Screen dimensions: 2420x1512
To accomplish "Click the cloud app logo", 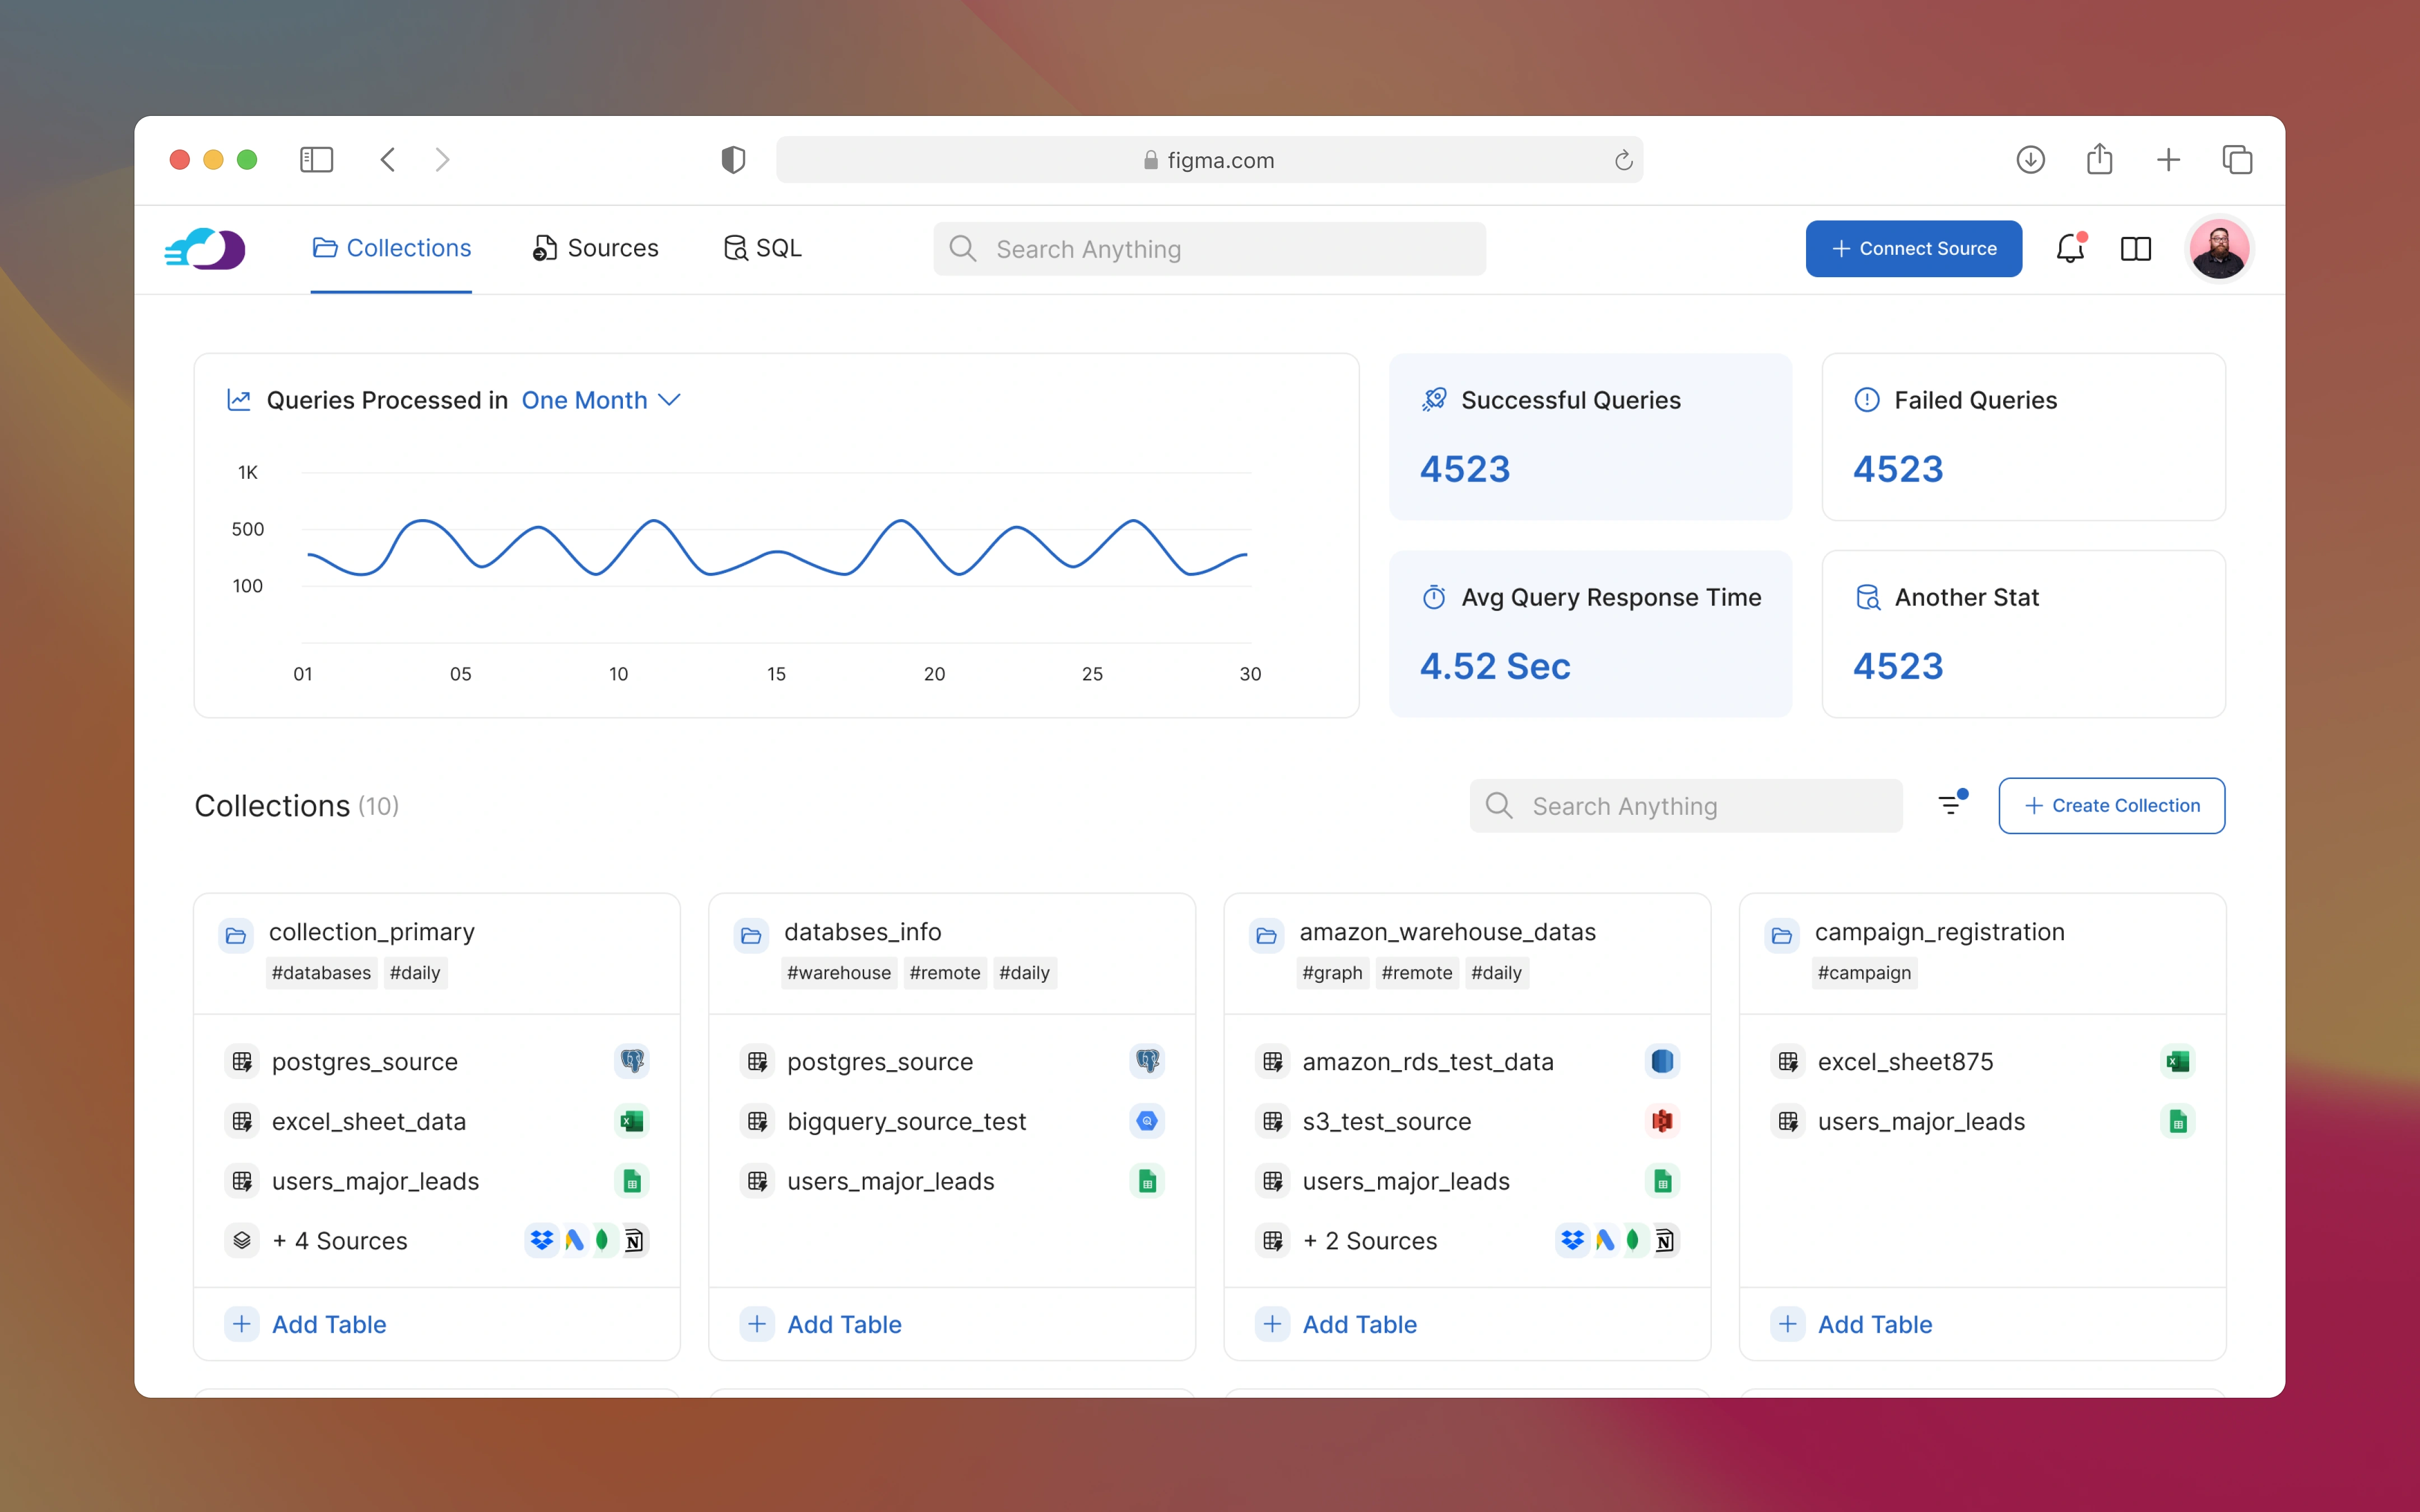I will tap(205, 249).
